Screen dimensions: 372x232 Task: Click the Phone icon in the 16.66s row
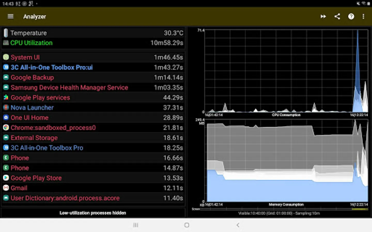coord(6,158)
